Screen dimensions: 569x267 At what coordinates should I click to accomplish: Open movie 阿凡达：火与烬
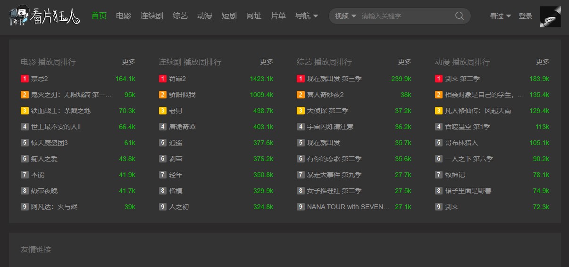coord(54,207)
